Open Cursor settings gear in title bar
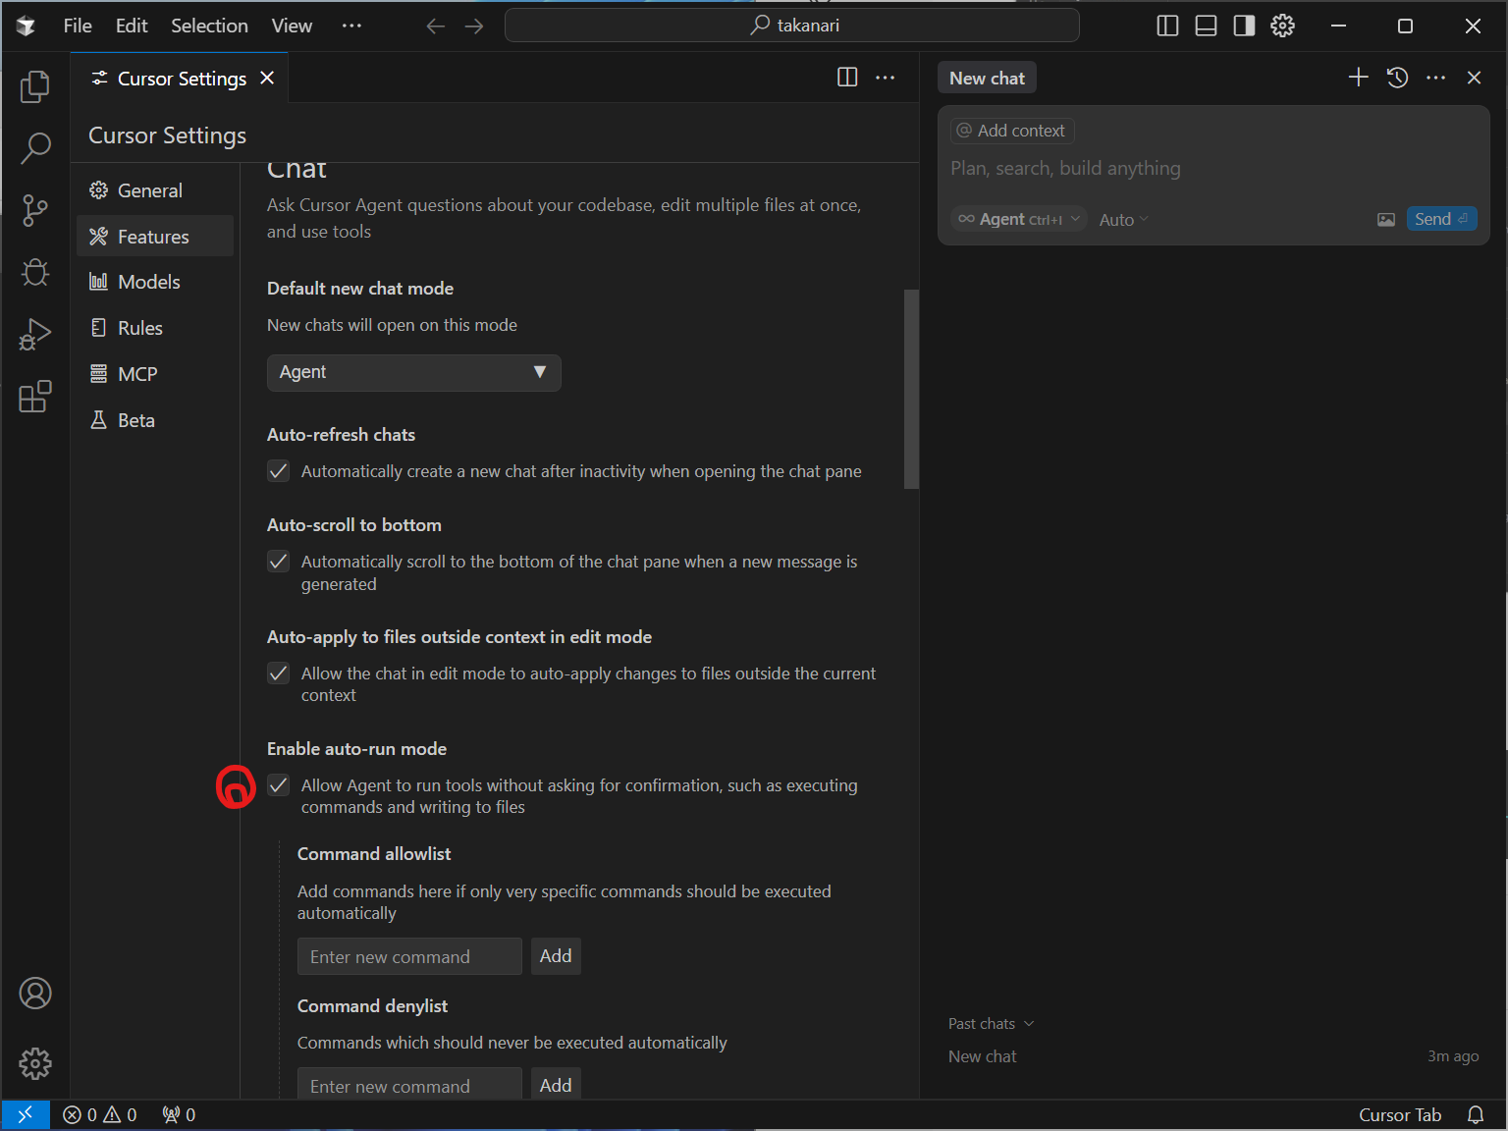 [x=1282, y=26]
